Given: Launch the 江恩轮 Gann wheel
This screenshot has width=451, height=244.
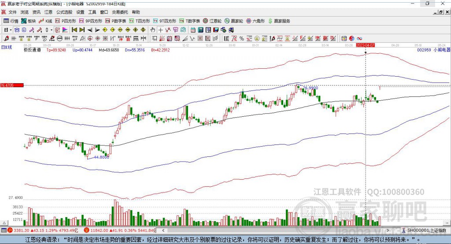Looking at the screenshot, I should [x=212, y=21].
